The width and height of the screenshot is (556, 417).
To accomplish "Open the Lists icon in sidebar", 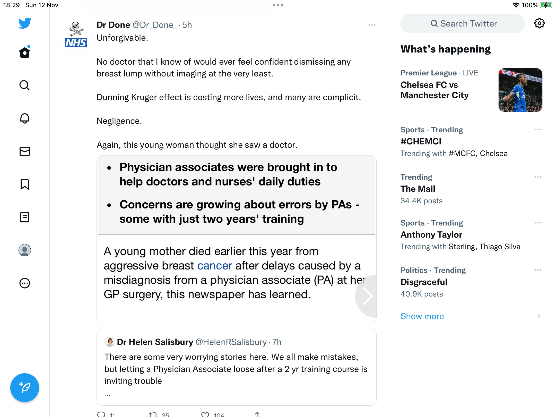I will click(25, 217).
